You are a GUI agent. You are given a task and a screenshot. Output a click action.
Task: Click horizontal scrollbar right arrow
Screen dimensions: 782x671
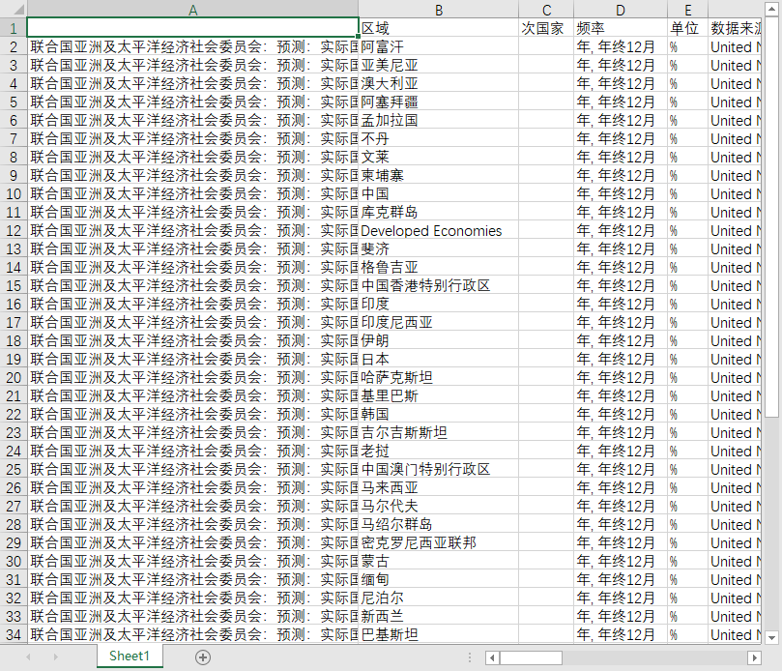[x=755, y=658]
